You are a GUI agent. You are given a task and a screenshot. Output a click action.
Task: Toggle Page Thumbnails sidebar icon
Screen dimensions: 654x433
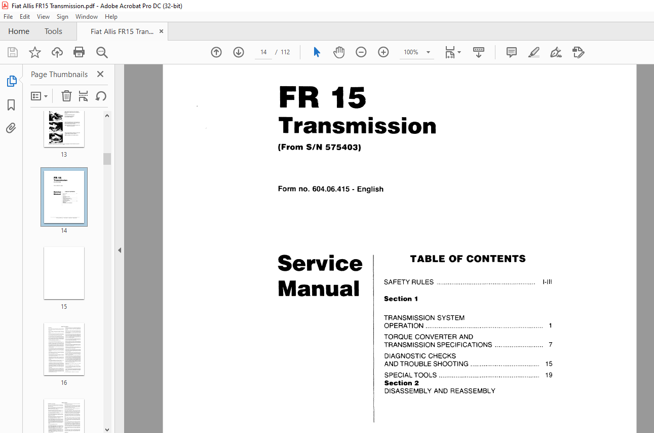(x=11, y=81)
